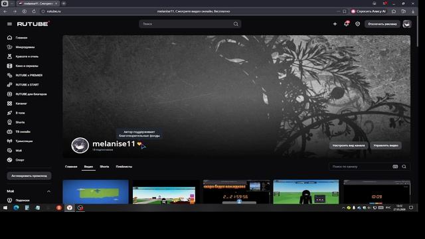Open the taskbar notification center
This screenshot has height=239, width=425.
(x=411, y=208)
